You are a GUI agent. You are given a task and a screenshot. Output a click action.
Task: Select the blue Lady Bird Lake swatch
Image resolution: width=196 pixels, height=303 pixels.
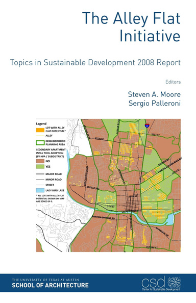click(40, 190)
